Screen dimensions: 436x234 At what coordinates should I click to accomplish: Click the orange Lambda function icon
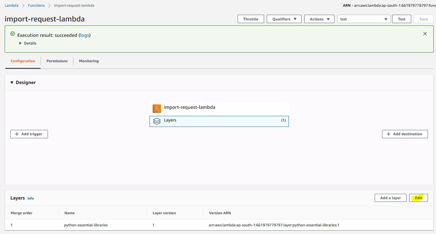point(157,108)
